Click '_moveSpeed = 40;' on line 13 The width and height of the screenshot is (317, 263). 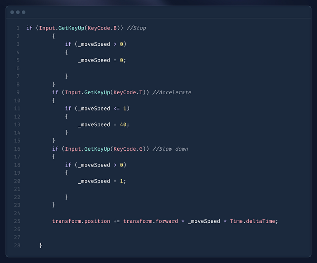coord(104,125)
